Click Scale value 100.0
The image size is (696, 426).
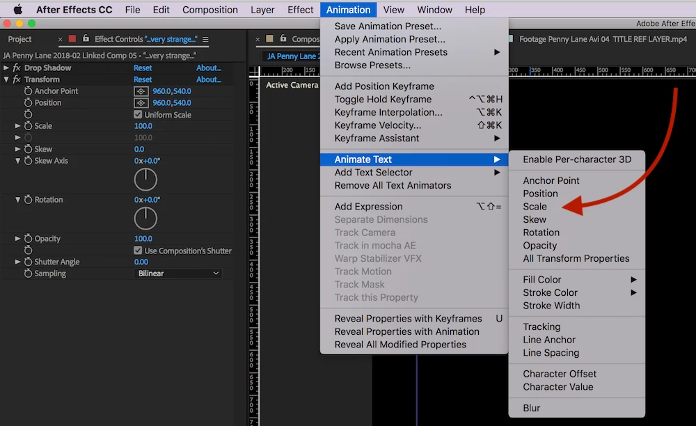point(143,125)
